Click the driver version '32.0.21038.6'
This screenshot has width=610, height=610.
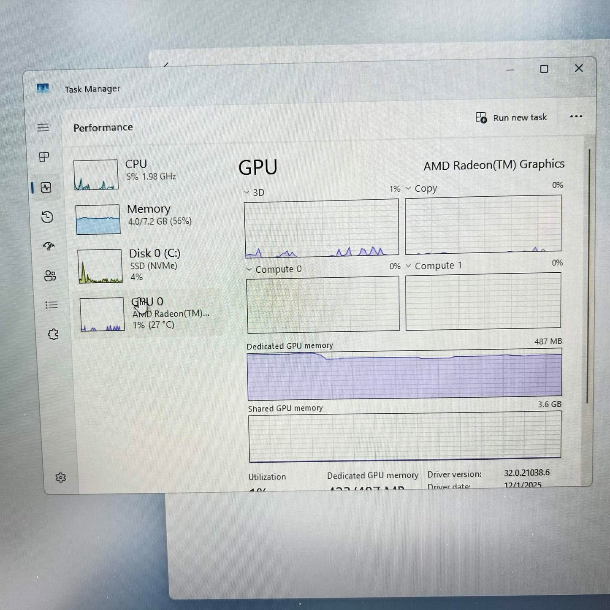tap(527, 472)
